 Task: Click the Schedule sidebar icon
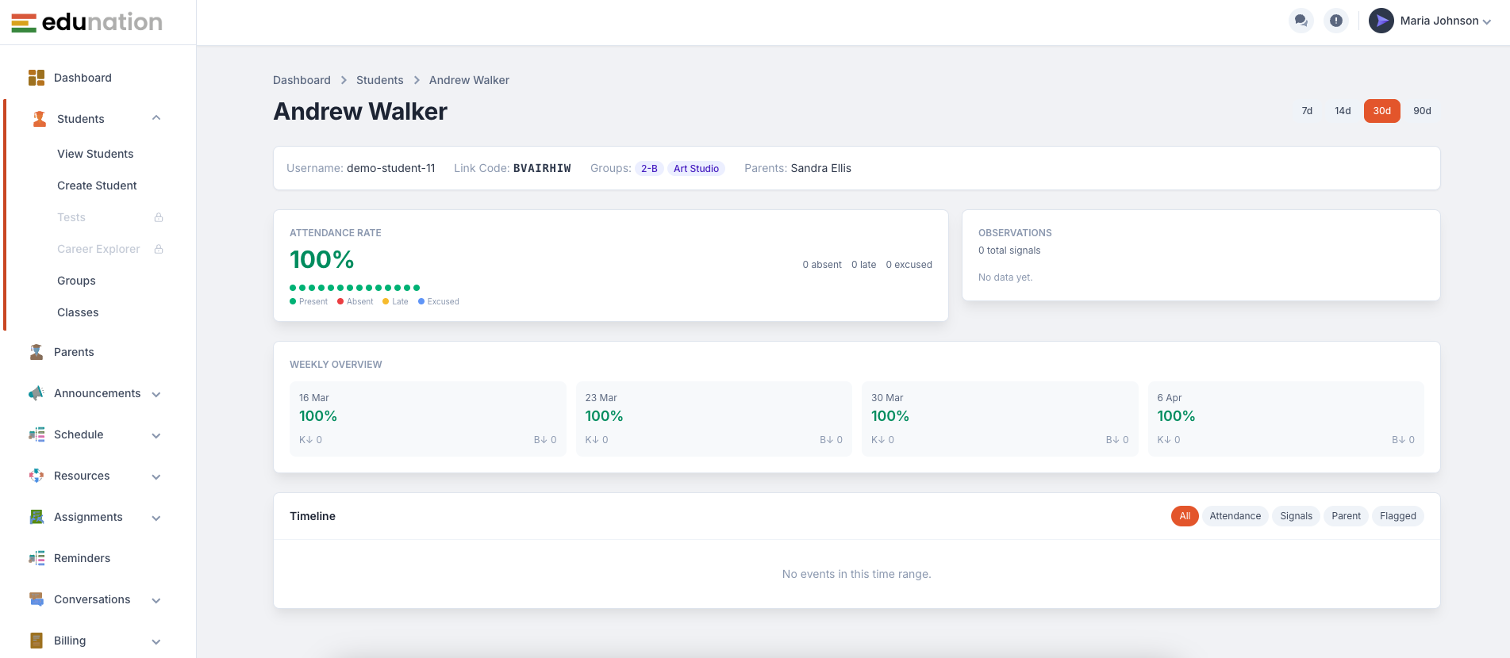[x=37, y=434]
